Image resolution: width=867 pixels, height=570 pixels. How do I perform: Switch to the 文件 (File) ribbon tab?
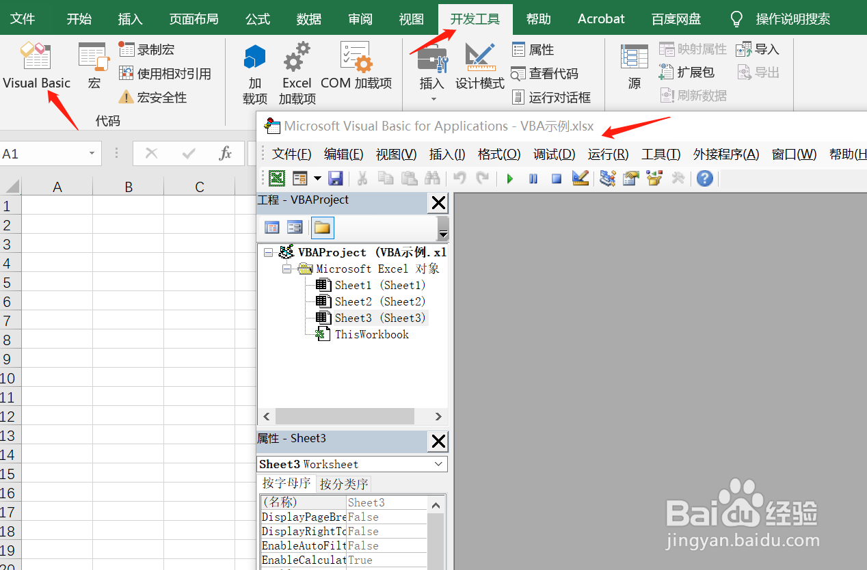[x=23, y=18]
